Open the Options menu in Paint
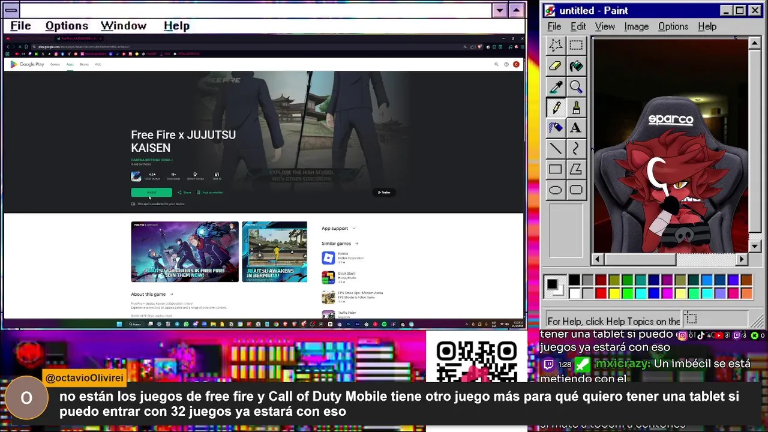The width and height of the screenshot is (768, 432). pyautogui.click(x=673, y=26)
